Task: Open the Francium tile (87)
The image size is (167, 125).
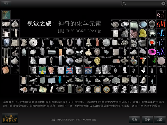Action: click(6, 70)
